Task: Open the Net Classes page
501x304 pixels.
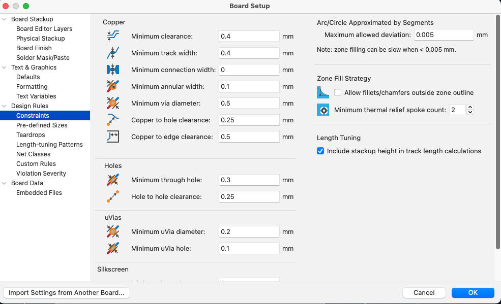Action: pyautogui.click(x=33, y=154)
